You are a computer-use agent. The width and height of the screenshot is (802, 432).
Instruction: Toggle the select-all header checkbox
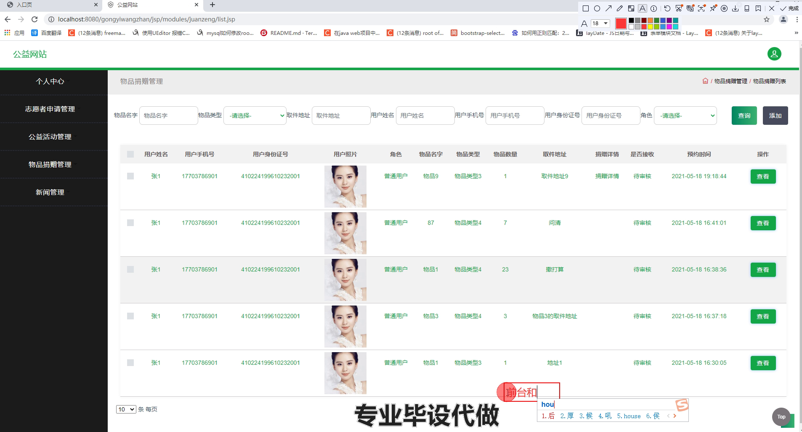(x=130, y=154)
